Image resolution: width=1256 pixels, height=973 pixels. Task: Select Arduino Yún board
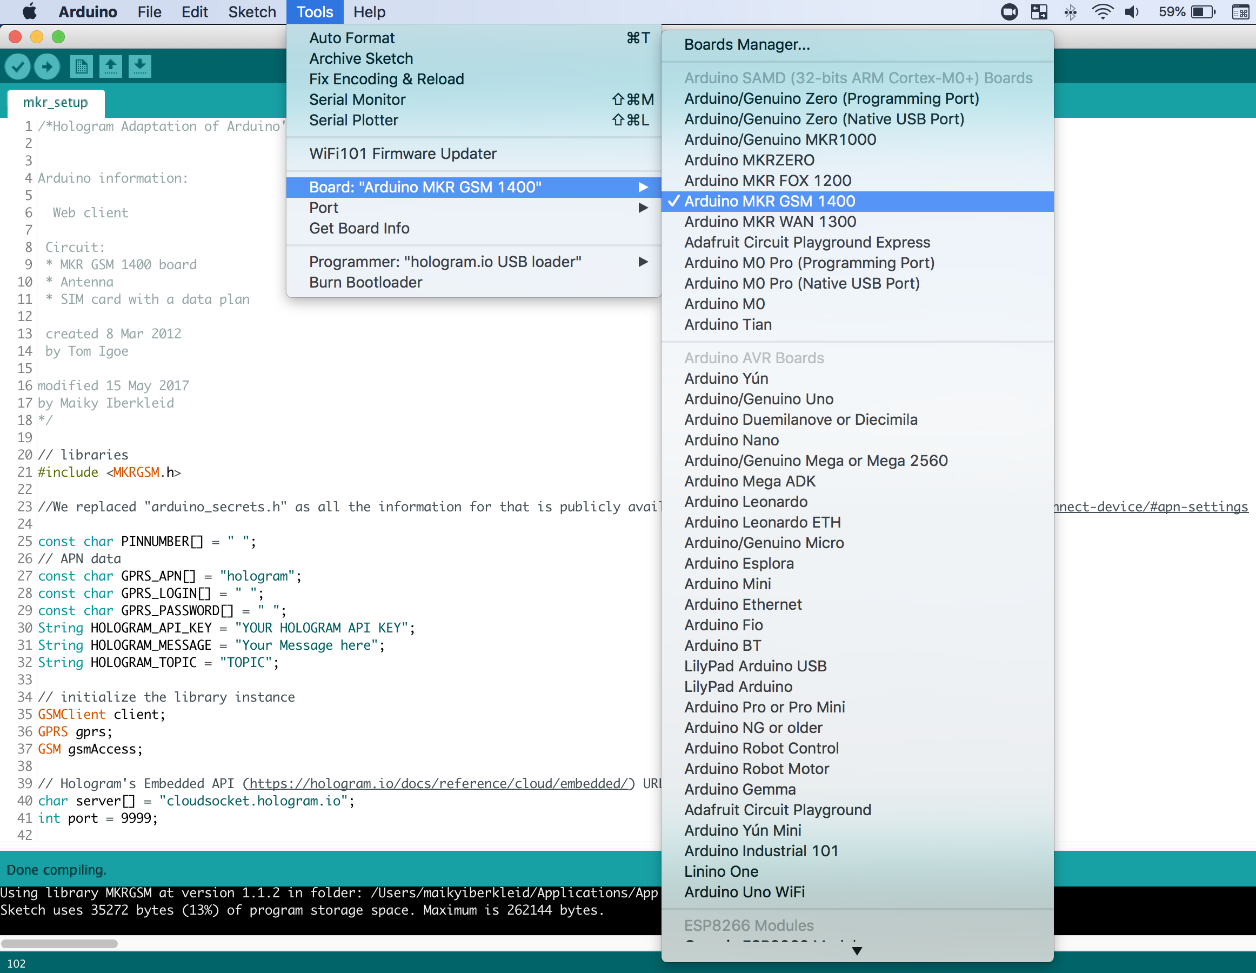pyautogui.click(x=857, y=379)
